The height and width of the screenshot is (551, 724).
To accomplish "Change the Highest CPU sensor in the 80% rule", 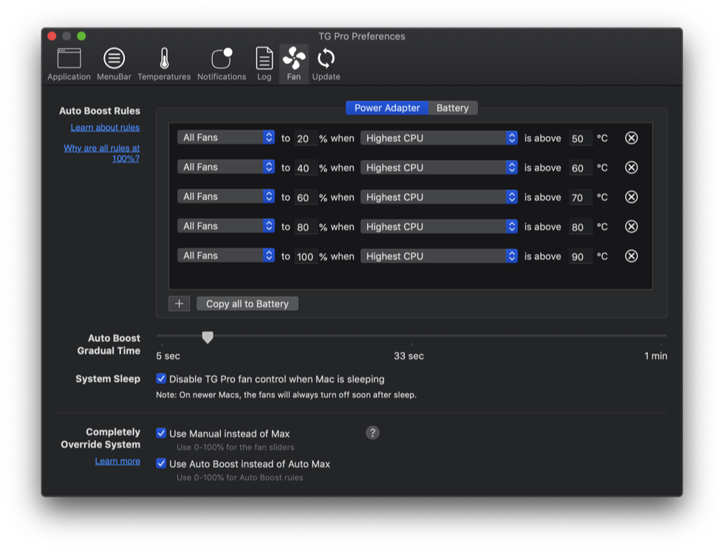I will click(439, 227).
